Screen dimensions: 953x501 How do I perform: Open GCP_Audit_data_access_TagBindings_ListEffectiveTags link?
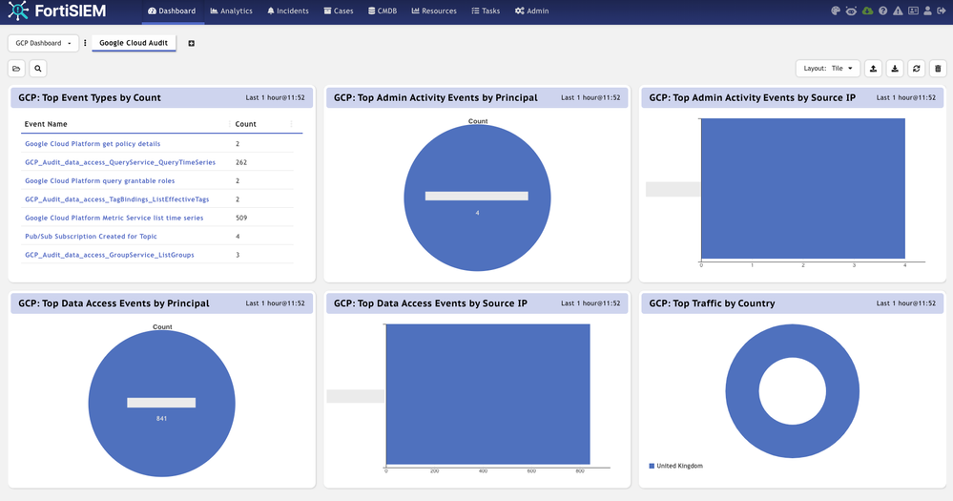point(116,199)
